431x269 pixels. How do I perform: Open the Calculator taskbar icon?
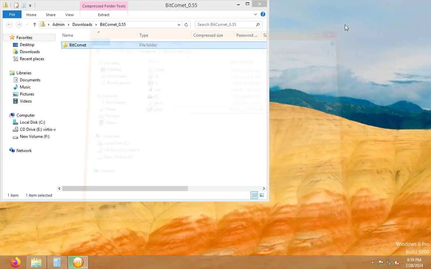coord(57,262)
